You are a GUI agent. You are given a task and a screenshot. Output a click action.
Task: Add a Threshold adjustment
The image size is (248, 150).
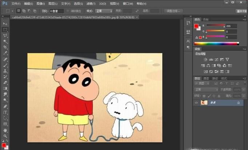(216, 72)
